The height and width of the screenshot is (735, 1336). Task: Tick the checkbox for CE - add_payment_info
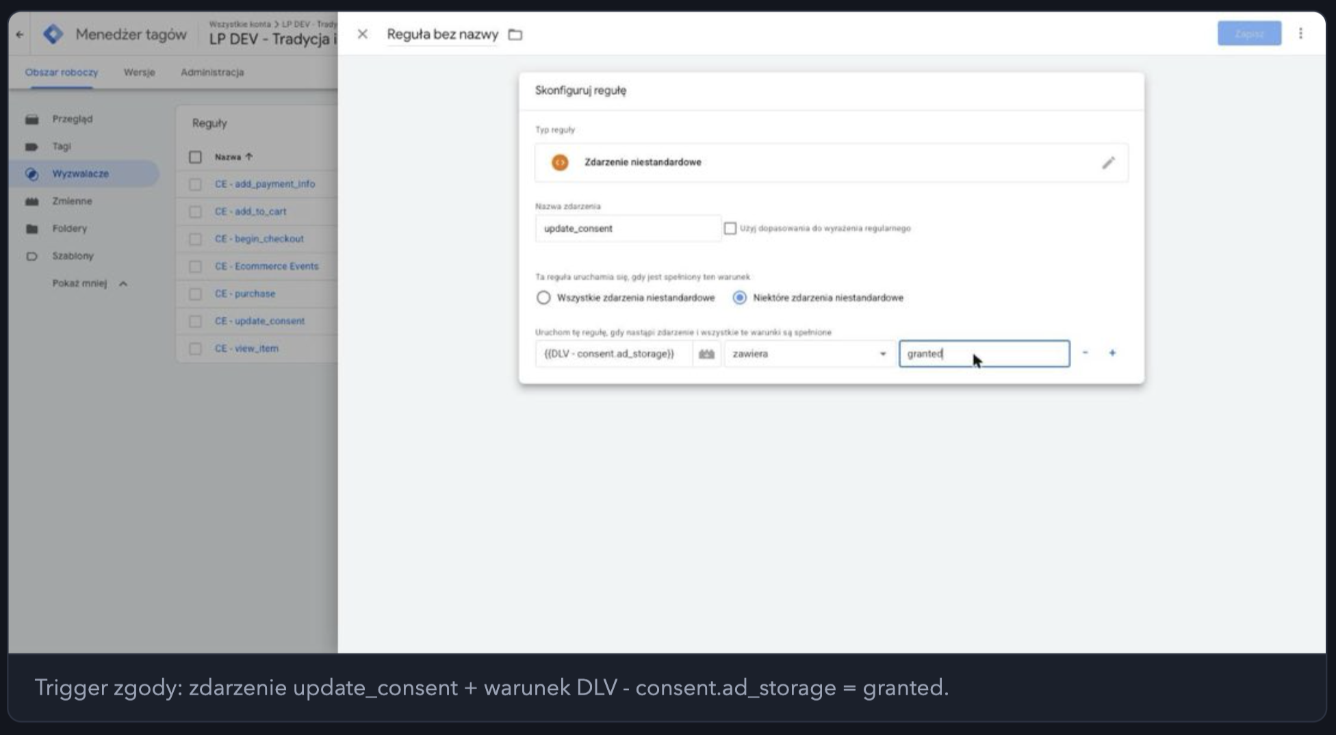(x=195, y=184)
